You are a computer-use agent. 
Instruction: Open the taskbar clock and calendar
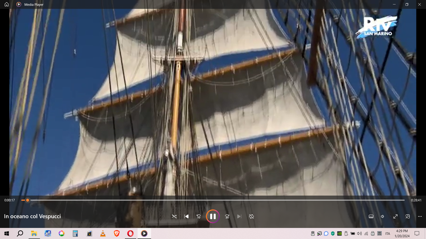[x=402, y=234]
